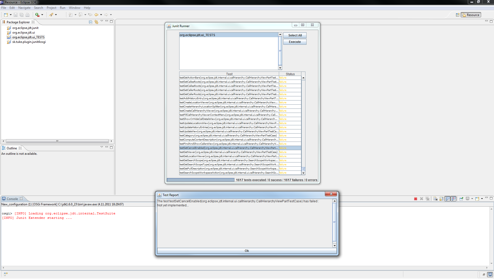Click the test results table vertical scrollbar
Screen dimensions: 494x279
(x=303, y=125)
